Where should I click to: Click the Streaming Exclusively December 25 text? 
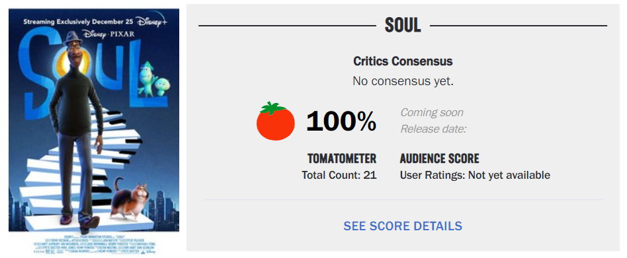[78, 22]
